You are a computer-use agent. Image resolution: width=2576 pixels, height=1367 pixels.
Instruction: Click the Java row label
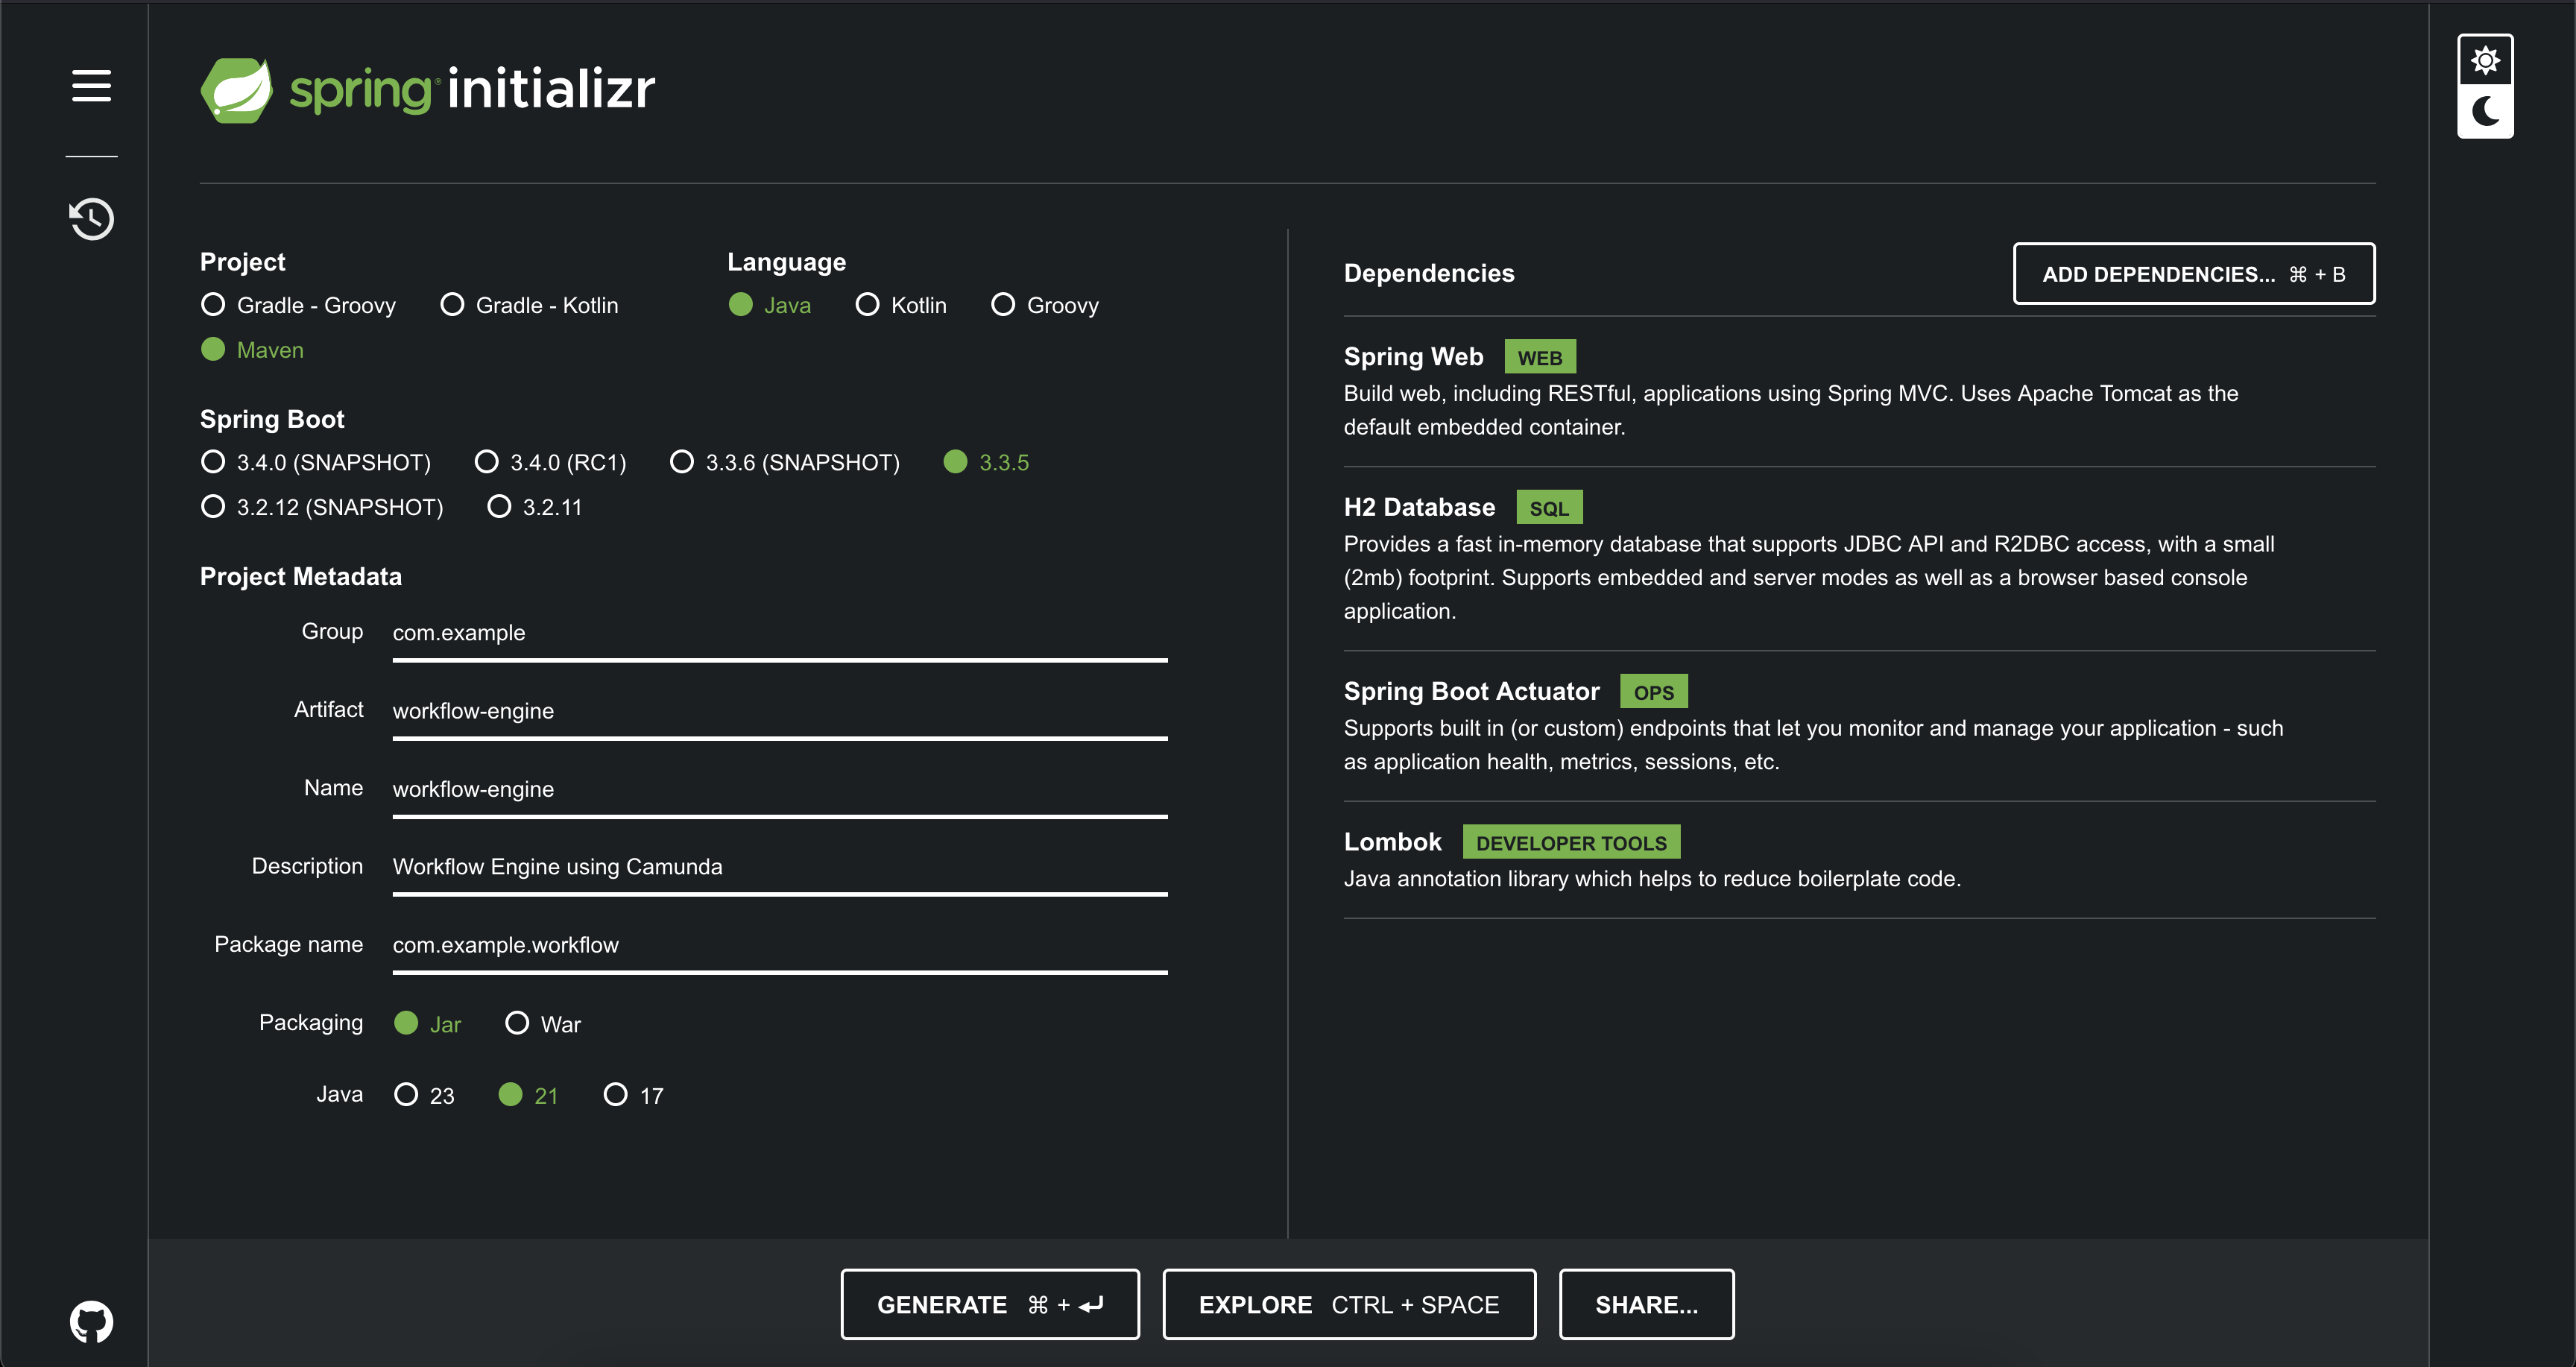(340, 1095)
